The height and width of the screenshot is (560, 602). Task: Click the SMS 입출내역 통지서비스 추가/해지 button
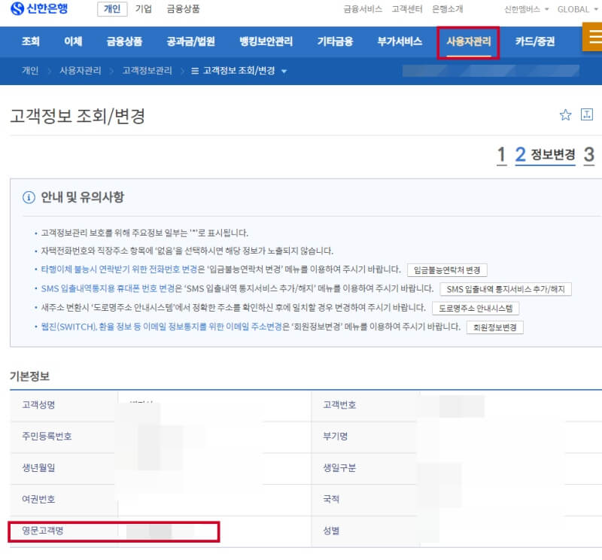pos(506,288)
